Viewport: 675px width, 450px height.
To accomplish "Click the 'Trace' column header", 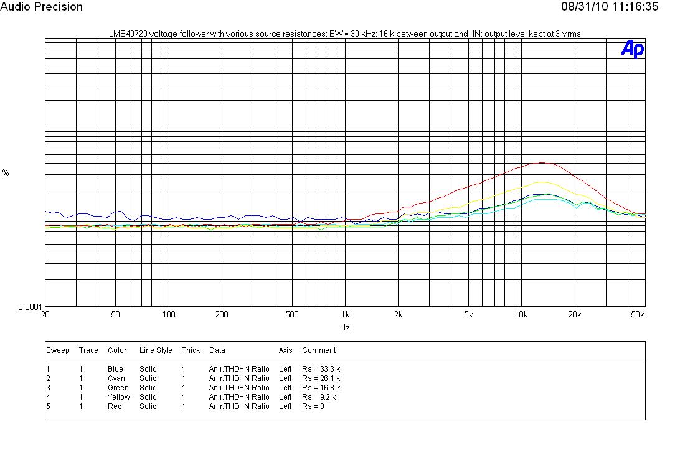I will pos(88,350).
